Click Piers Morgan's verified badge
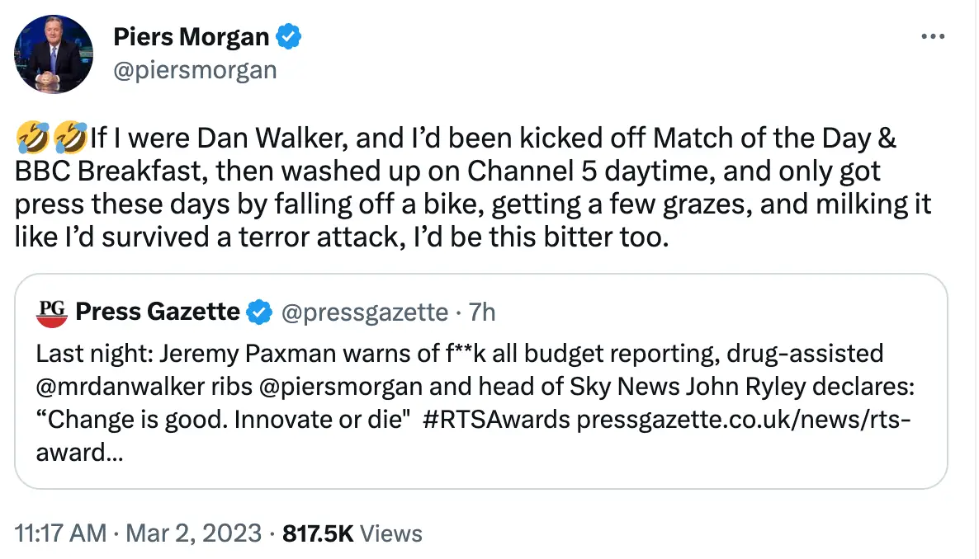The image size is (979, 559). click(x=289, y=36)
